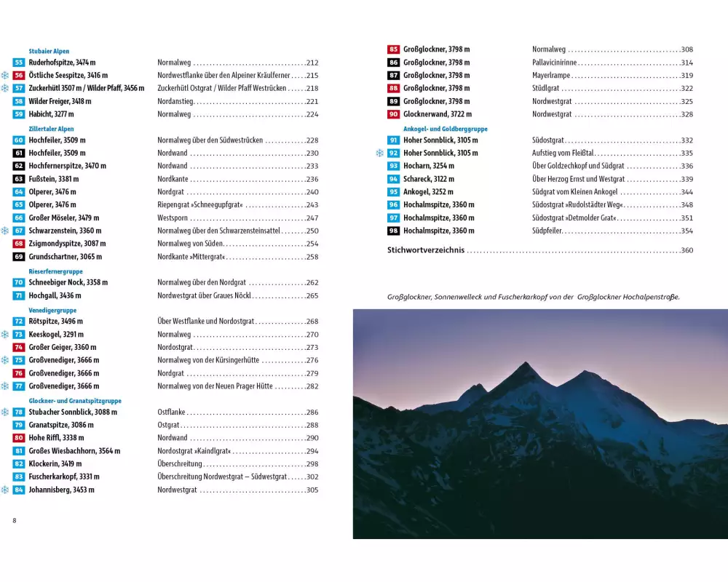
Task: Click the Großglockner sunset mountain photo
Action: (x=540, y=423)
